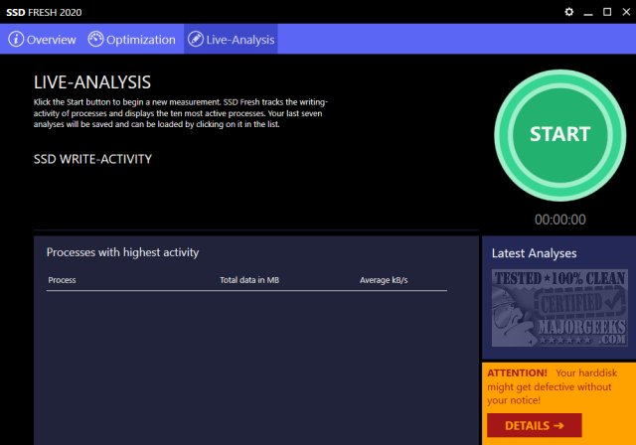The width and height of the screenshot is (636, 445).
Task: Click the DETAILS button in the warning
Action: point(535,425)
